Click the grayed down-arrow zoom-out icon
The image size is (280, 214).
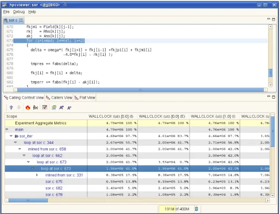pyautogui.click(x=19, y=107)
